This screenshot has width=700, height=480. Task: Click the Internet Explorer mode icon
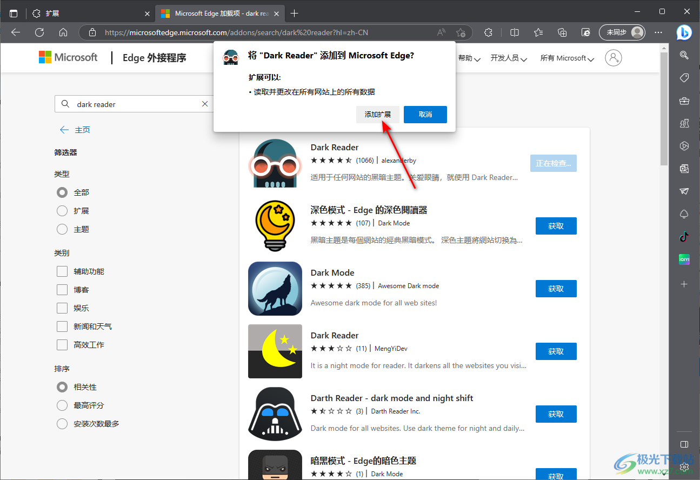(586, 32)
